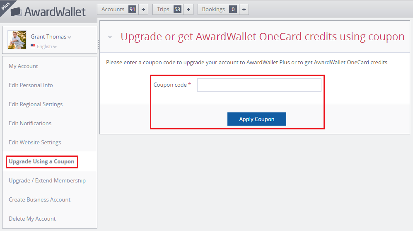413x231 pixels.
Task: Open Edit Regional Settings
Action: point(36,104)
